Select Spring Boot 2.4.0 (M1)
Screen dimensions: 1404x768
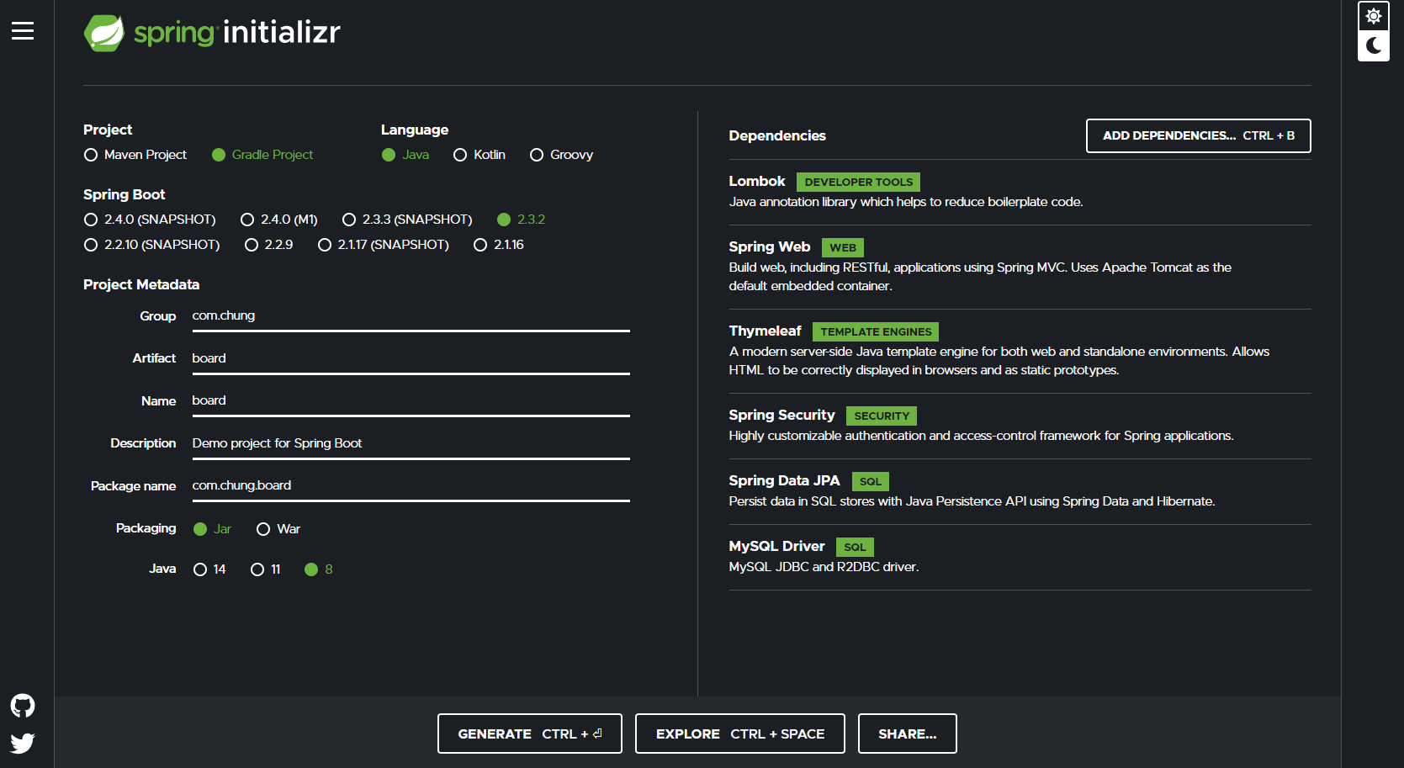279,220
